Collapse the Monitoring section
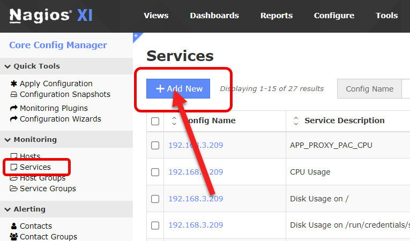The width and height of the screenshot is (410, 241). [8, 140]
